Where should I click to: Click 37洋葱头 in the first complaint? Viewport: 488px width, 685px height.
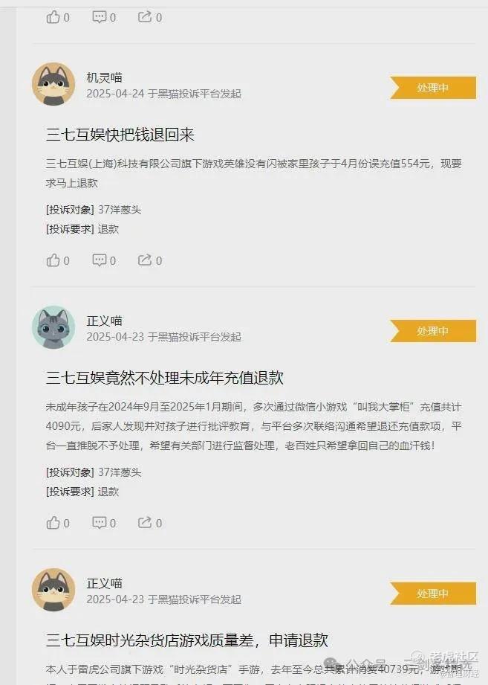(x=120, y=210)
